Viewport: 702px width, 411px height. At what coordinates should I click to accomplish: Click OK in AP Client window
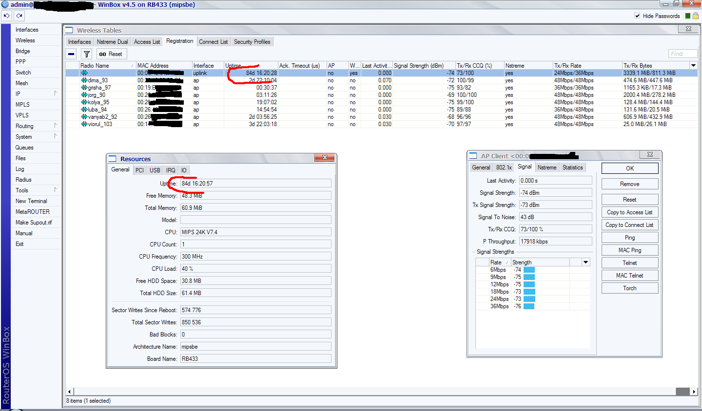630,168
